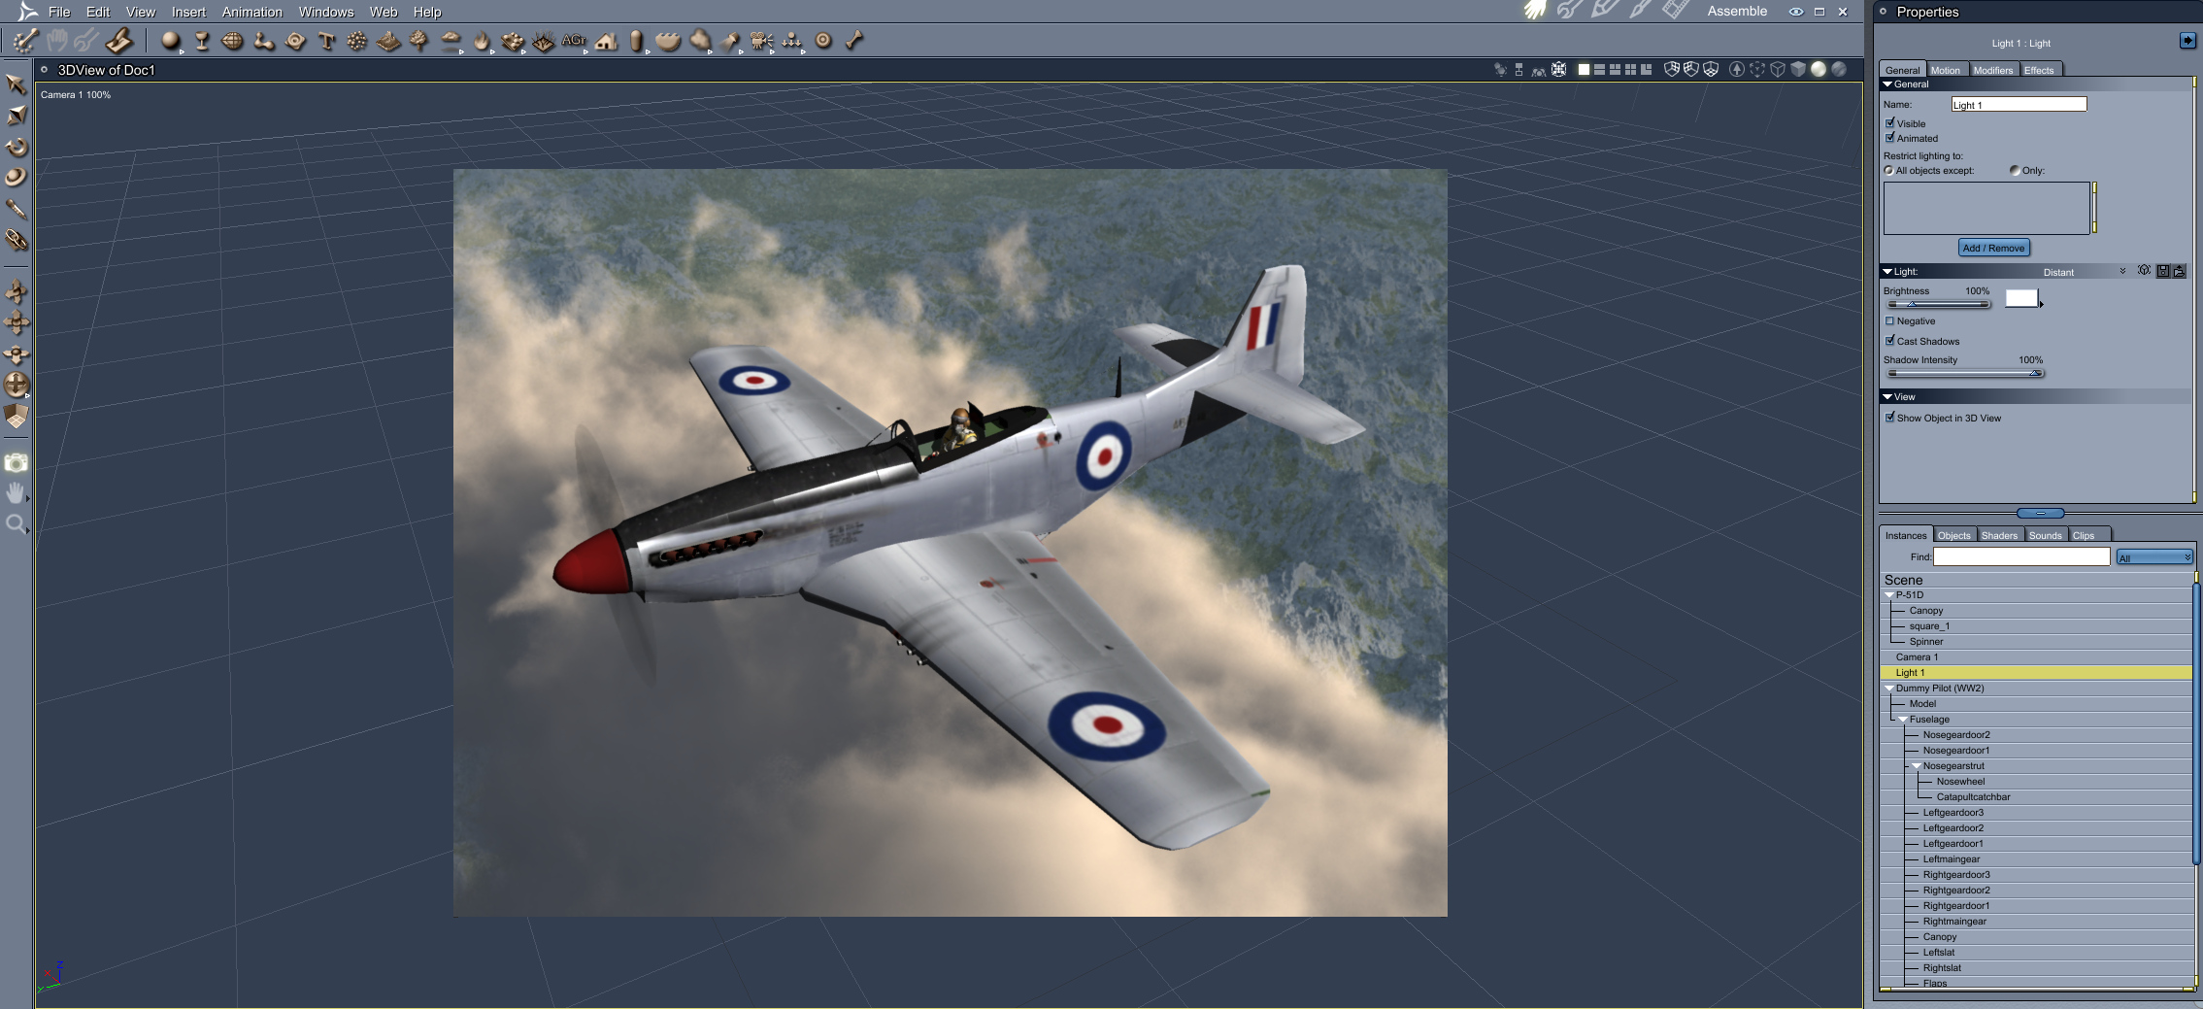2203x1009 pixels.
Task: Open the Shaders tab
Action: (x=1999, y=535)
